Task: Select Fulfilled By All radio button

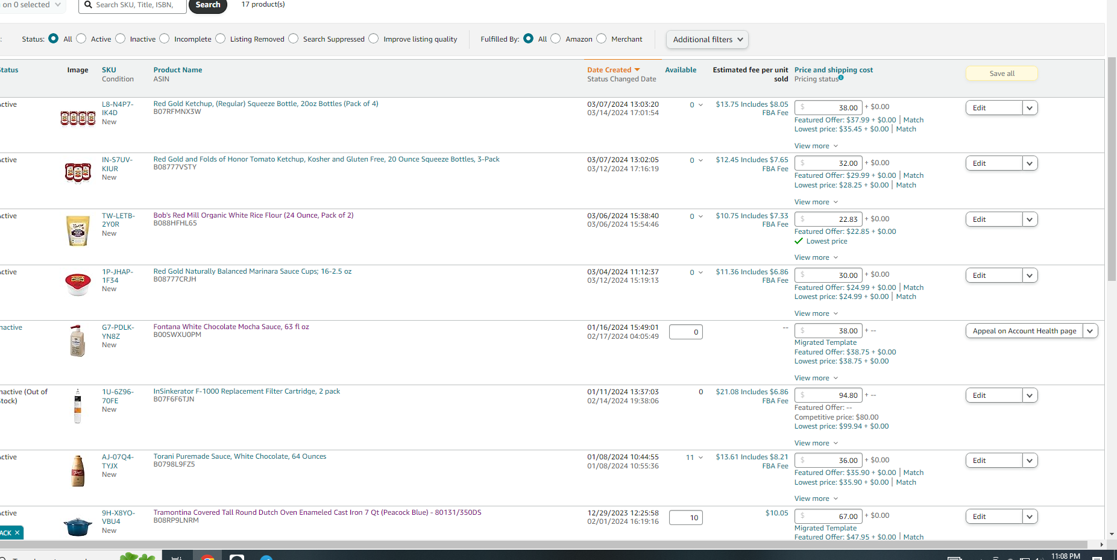Action: [529, 39]
